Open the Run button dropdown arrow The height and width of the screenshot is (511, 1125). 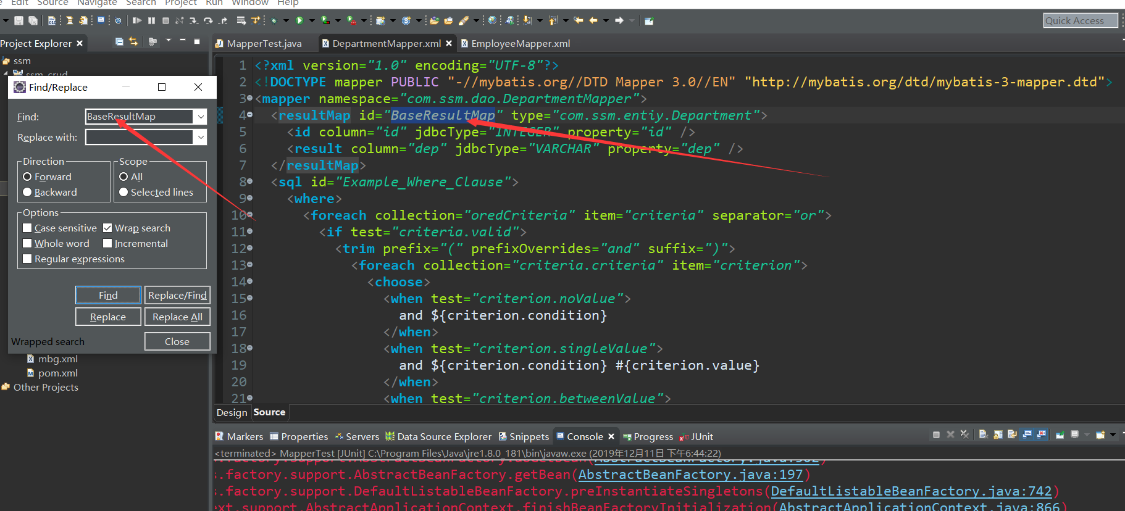pyautogui.click(x=312, y=20)
